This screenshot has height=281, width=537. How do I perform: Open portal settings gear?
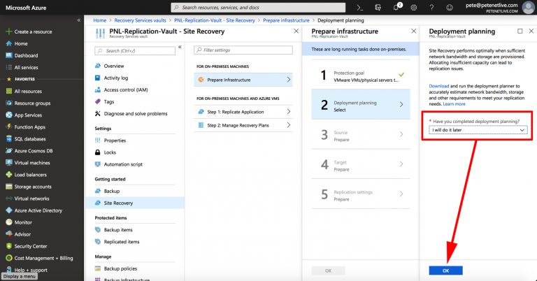tap(414, 8)
